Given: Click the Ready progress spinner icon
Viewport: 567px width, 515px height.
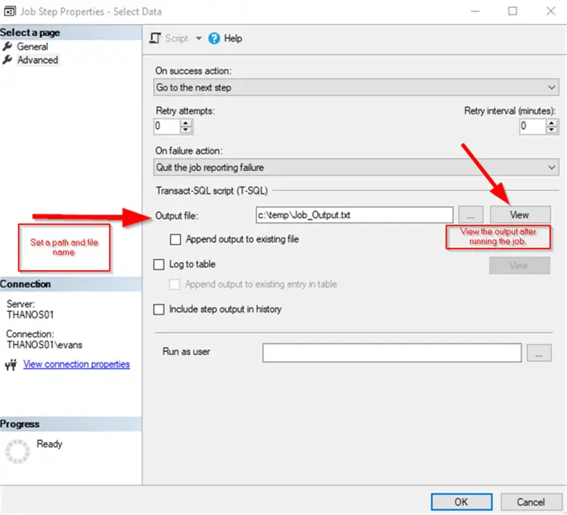Looking at the screenshot, I should (17, 452).
